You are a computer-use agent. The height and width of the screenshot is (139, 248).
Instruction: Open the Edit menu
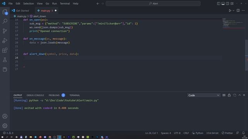(x=18, y=3)
